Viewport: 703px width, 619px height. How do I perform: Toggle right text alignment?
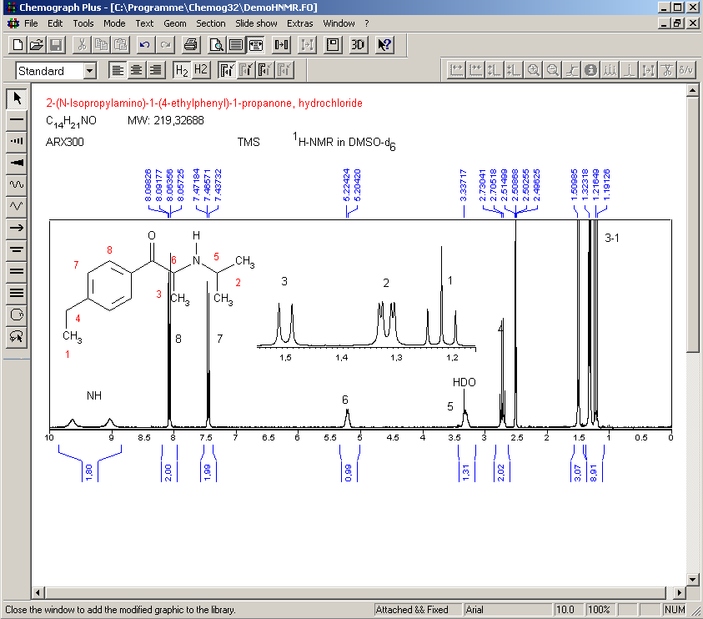click(156, 70)
